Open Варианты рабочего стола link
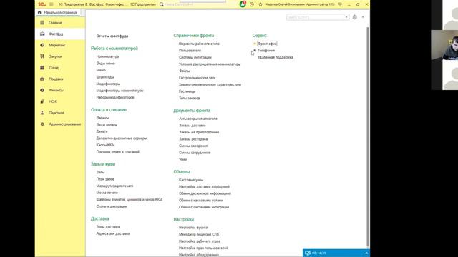 pos(199,44)
